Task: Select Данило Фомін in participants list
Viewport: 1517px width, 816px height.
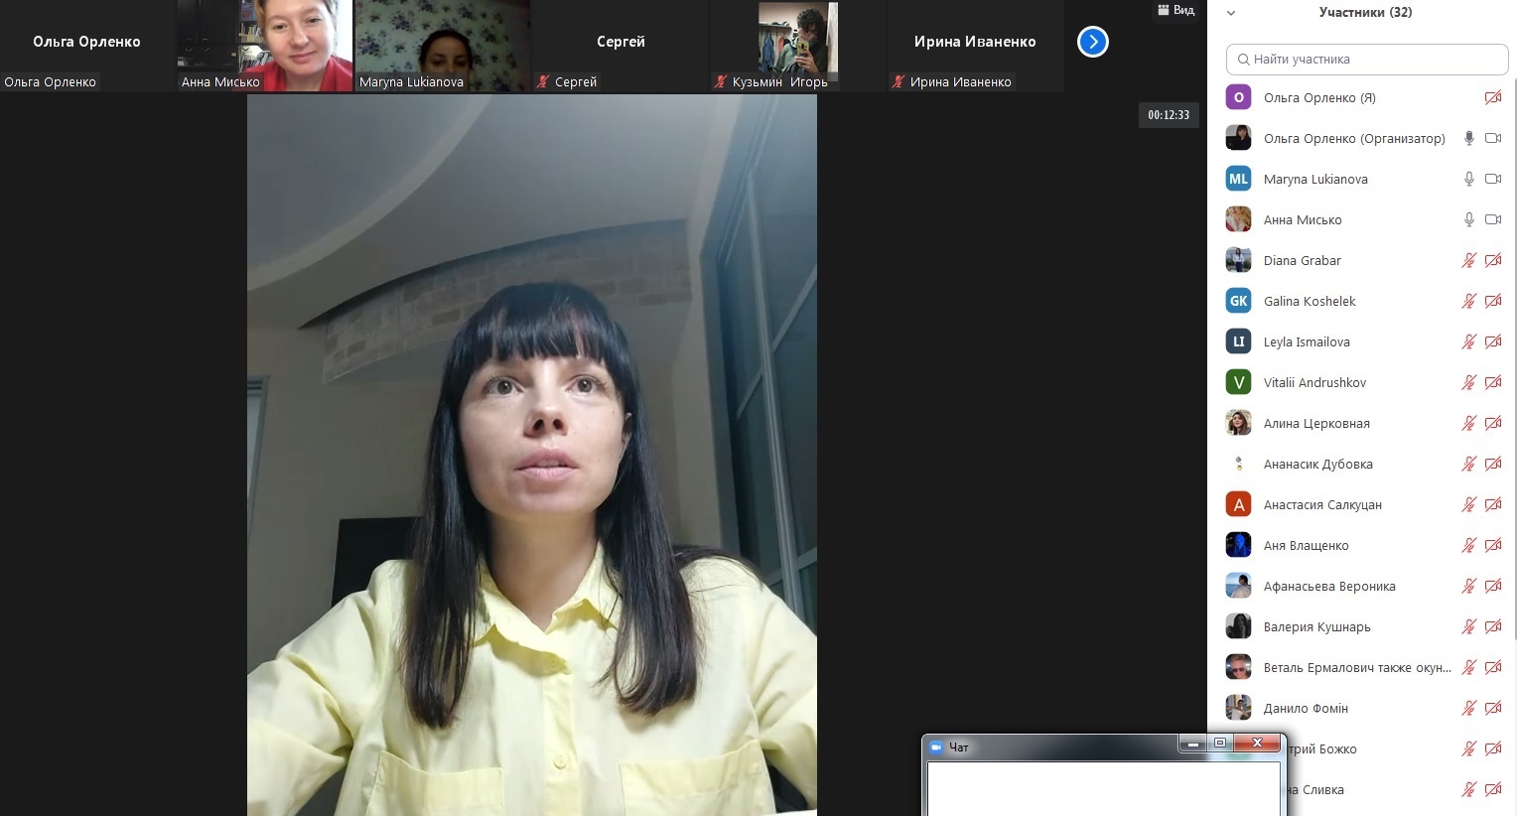Action: pos(1305,708)
